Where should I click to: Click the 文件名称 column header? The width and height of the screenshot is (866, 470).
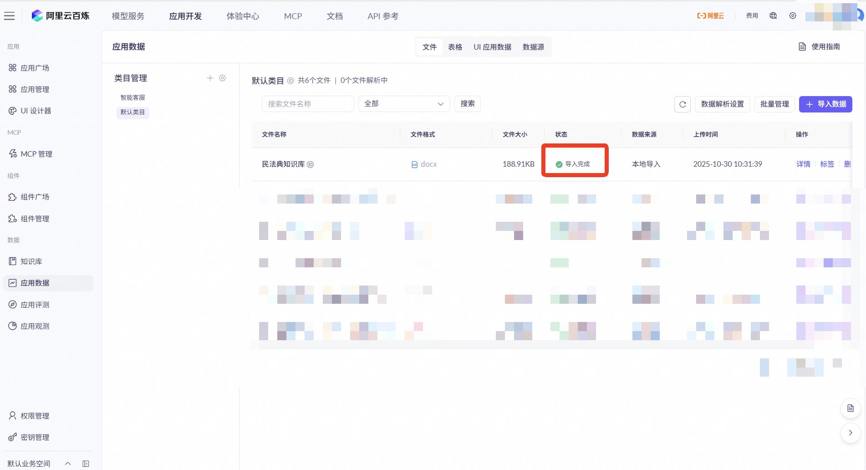pyautogui.click(x=274, y=134)
